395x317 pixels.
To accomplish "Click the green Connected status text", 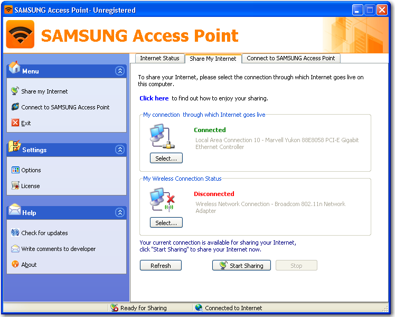I will tap(210, 130).
